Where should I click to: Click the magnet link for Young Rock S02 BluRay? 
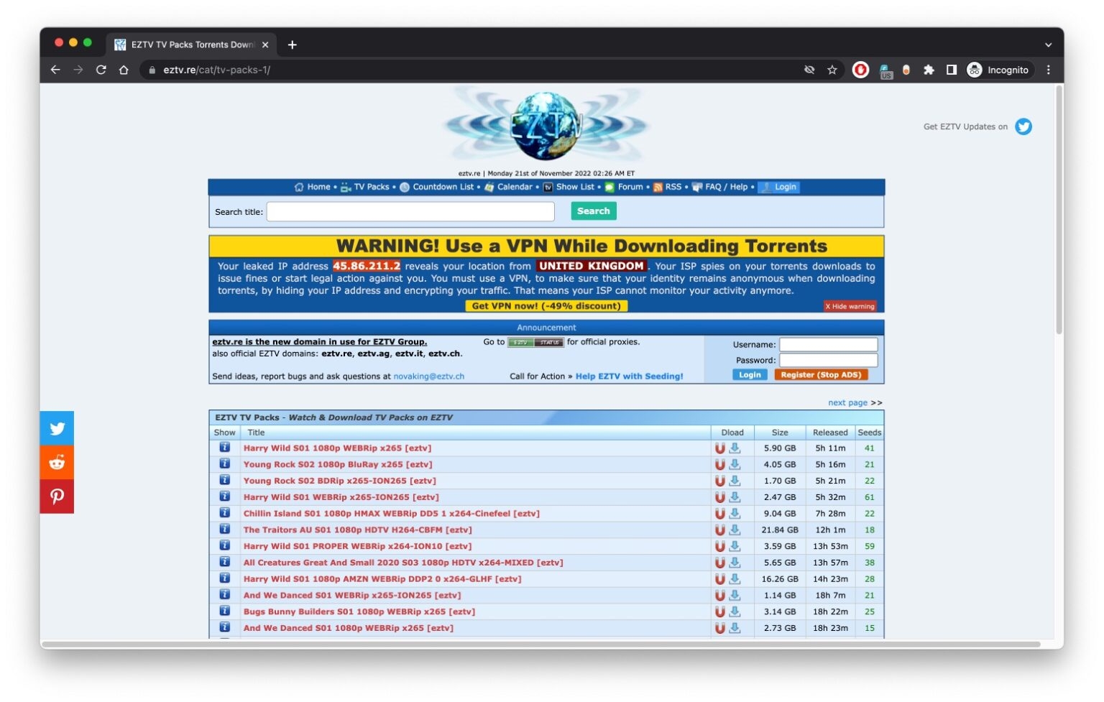point(721,464)
